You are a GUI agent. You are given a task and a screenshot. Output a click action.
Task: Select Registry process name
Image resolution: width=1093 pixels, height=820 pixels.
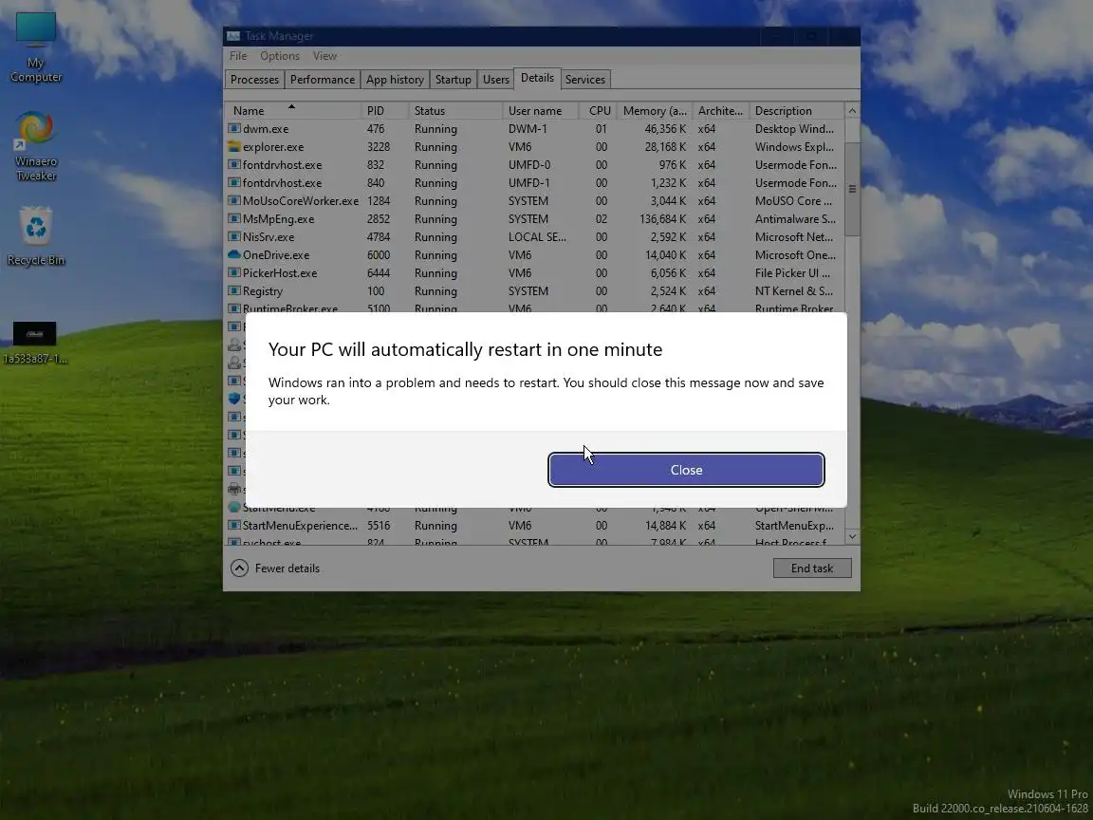[x=263, y=291]
